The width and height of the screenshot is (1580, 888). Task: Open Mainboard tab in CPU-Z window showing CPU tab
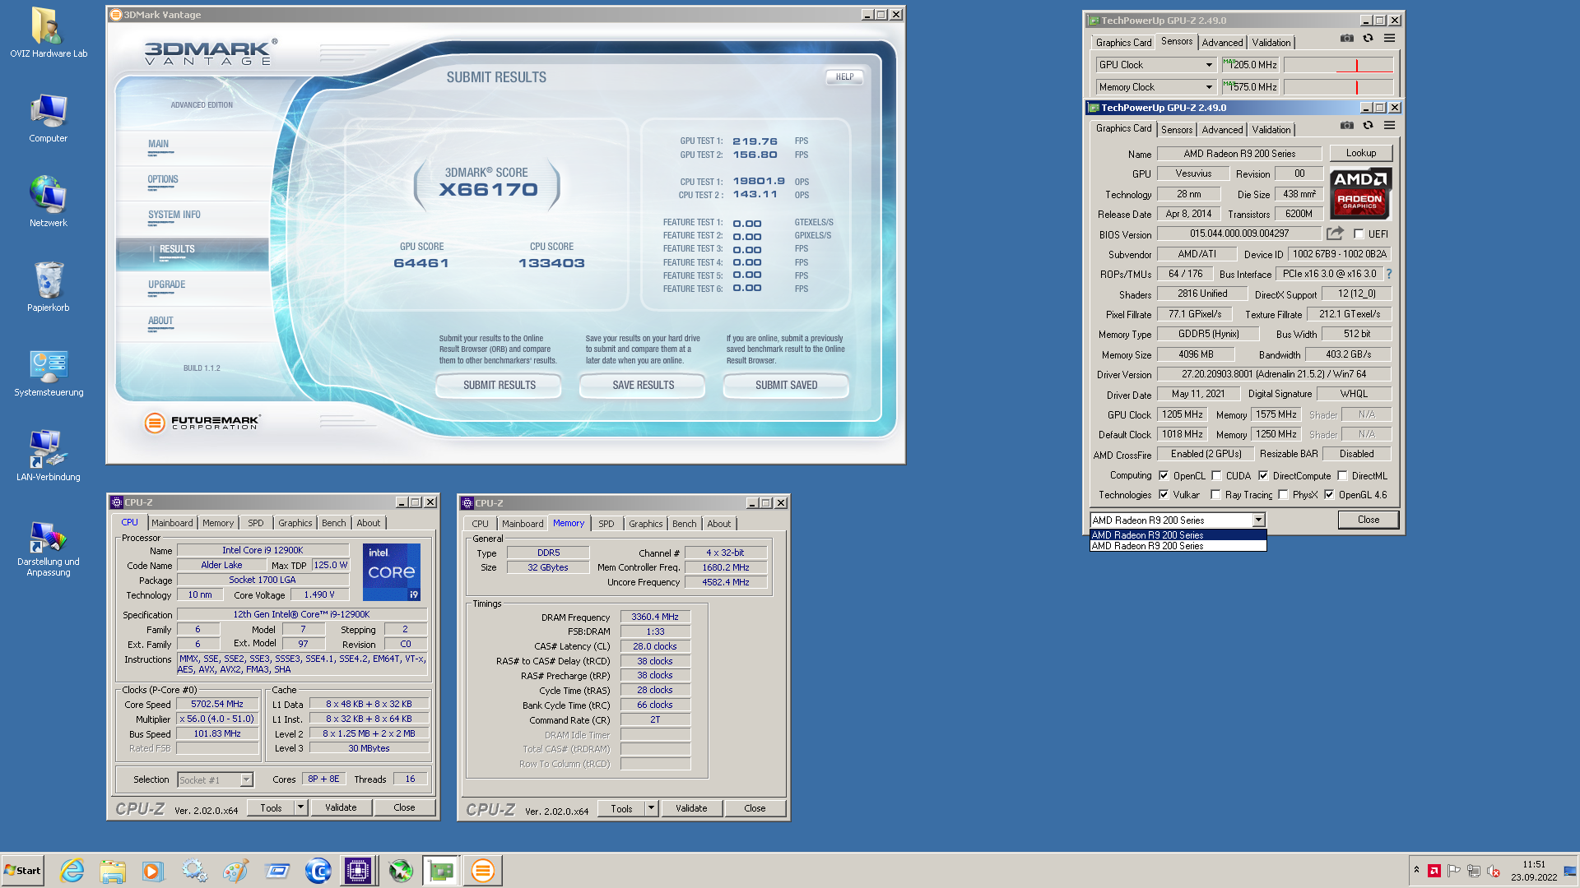[172, 523]
